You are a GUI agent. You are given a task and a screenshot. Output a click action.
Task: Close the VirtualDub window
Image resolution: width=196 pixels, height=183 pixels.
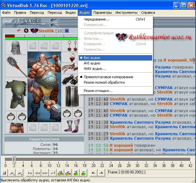192,5
